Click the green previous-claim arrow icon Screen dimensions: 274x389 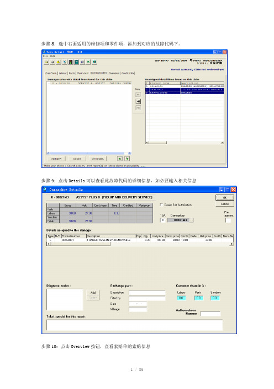point(120,159)
